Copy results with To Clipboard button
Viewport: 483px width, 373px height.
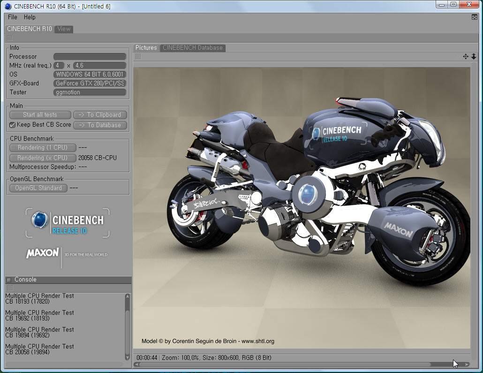coord(100,114)
